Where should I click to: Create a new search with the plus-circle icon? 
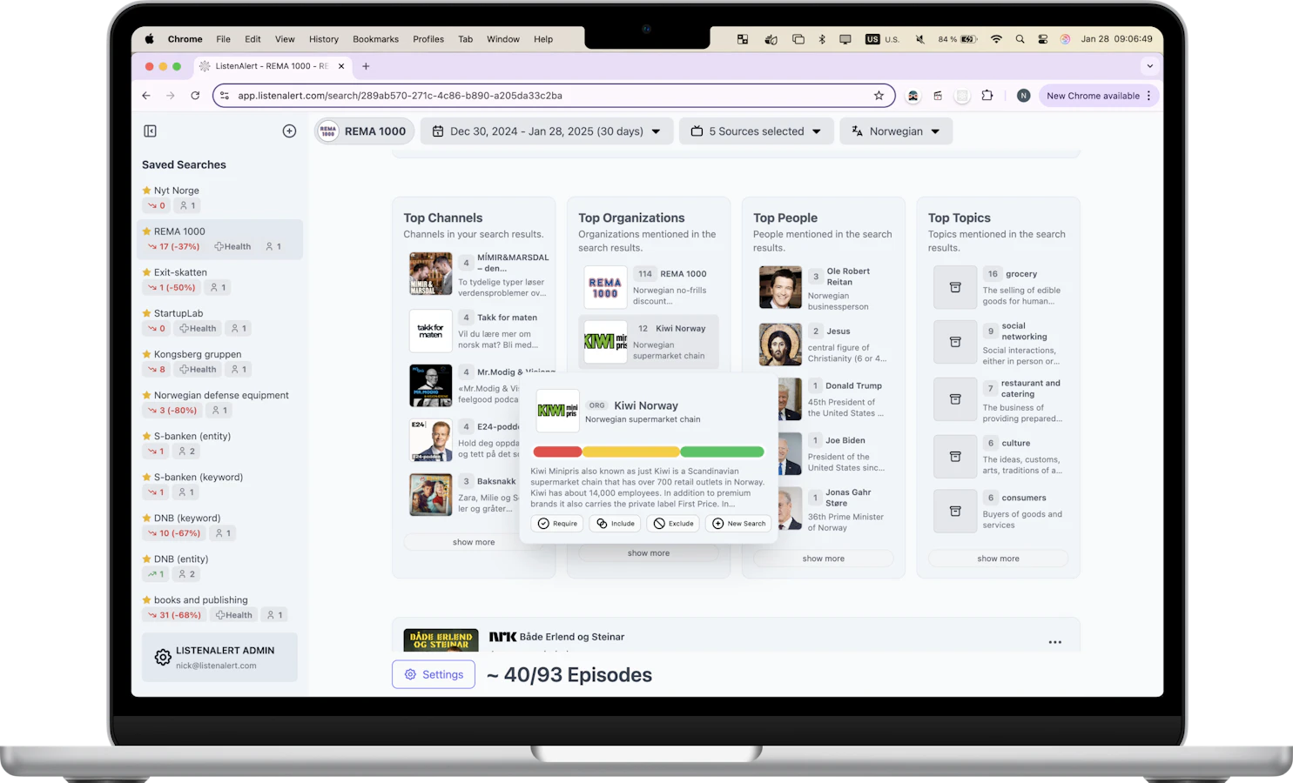(290, 131)
